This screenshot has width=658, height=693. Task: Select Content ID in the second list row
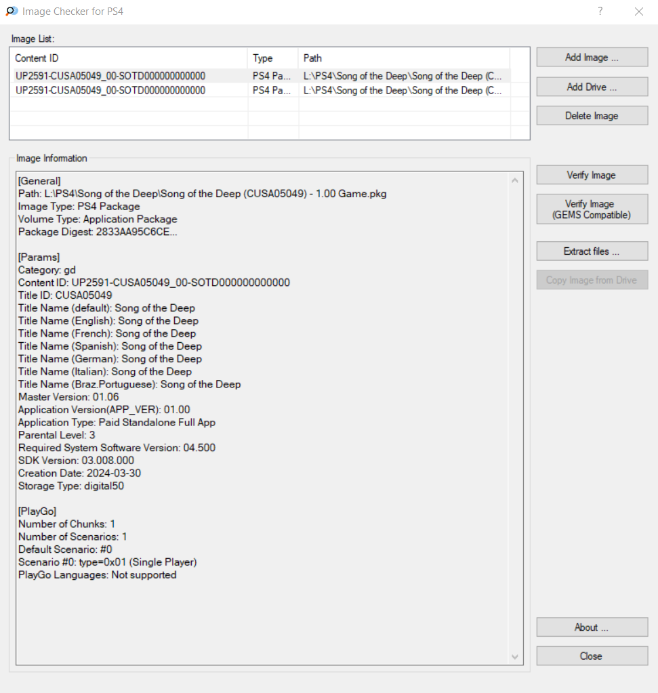tap(110, 90)
